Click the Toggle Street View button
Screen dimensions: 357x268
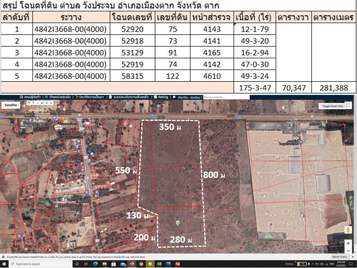(332, 106)
